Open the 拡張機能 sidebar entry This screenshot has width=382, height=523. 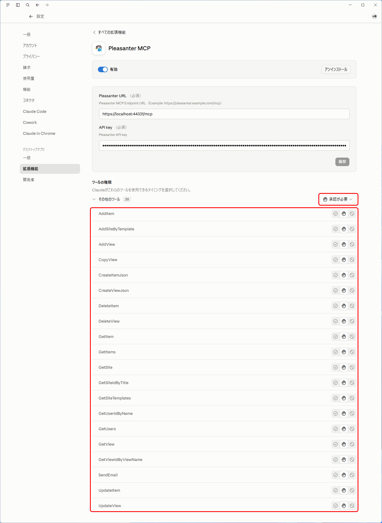(x=50, y=169)
